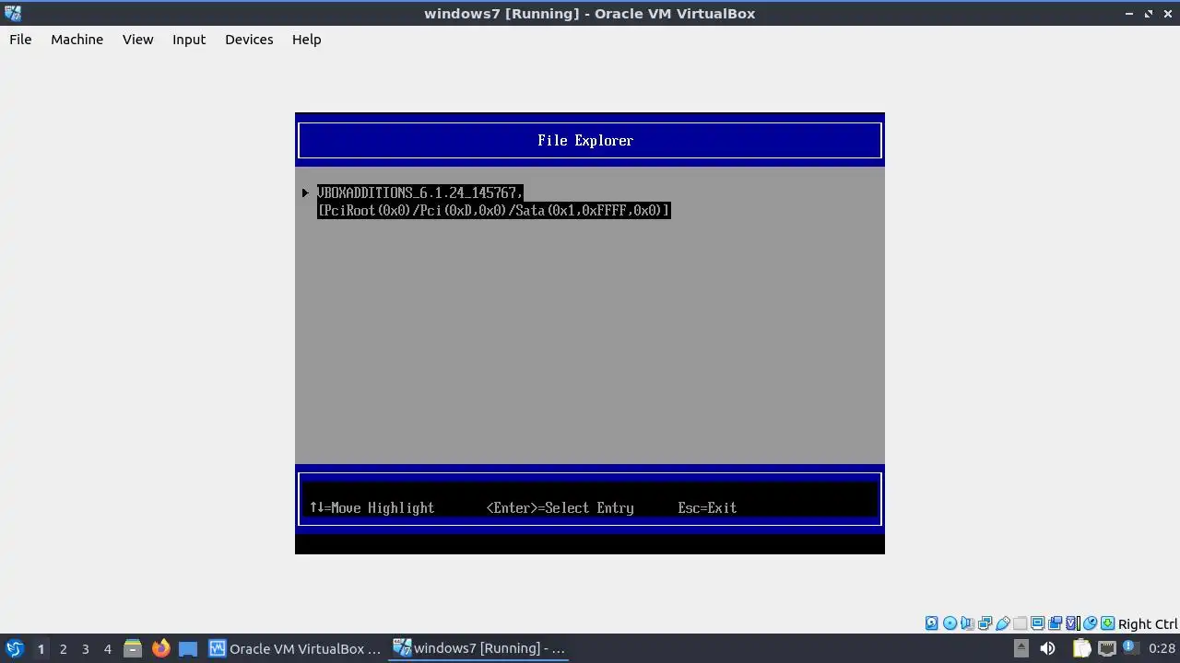
Task: Select windows7 [Running] taskbar entry
Action: click(x=479, y=648)
